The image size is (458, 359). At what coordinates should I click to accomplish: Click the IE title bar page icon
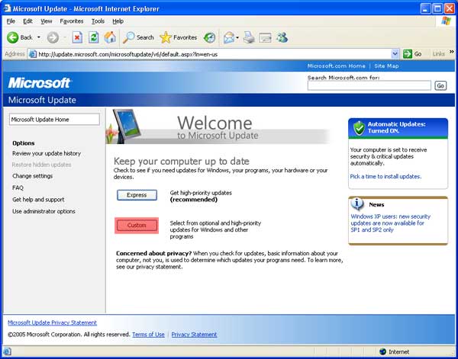tap(8, 8)
